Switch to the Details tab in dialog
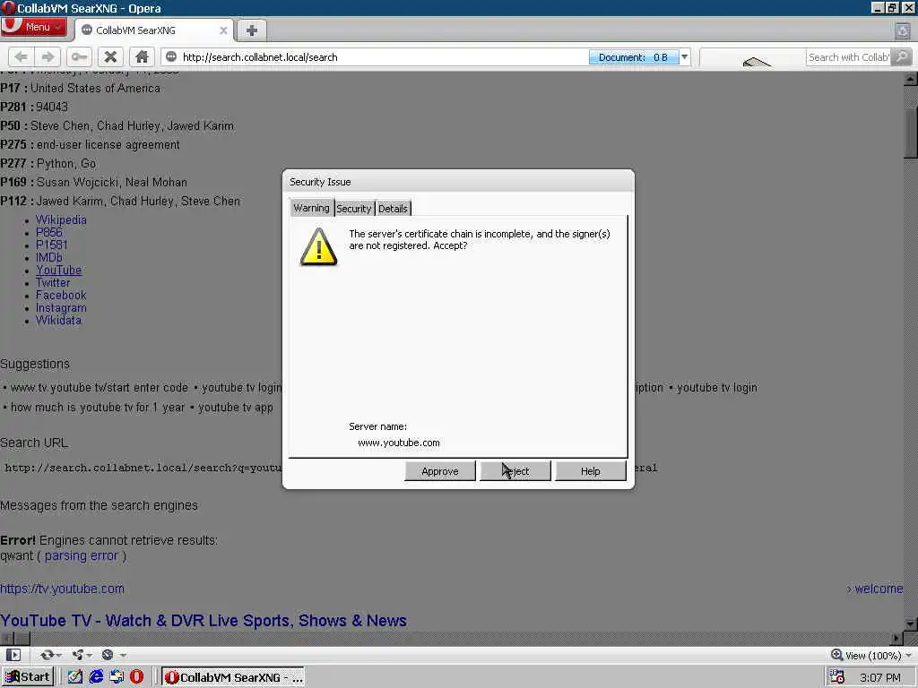This screenshot has width=918, height=688. (393, 208)
